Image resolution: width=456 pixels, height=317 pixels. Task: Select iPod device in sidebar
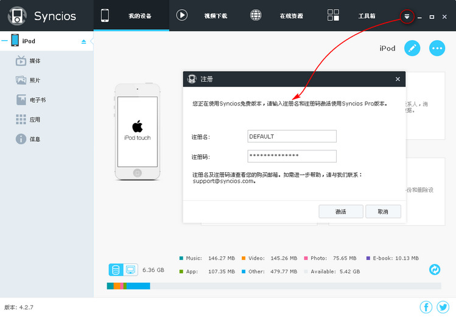(x=46, y=41)
